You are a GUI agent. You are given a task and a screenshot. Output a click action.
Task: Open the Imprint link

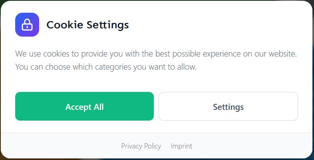tap(181, 146)
